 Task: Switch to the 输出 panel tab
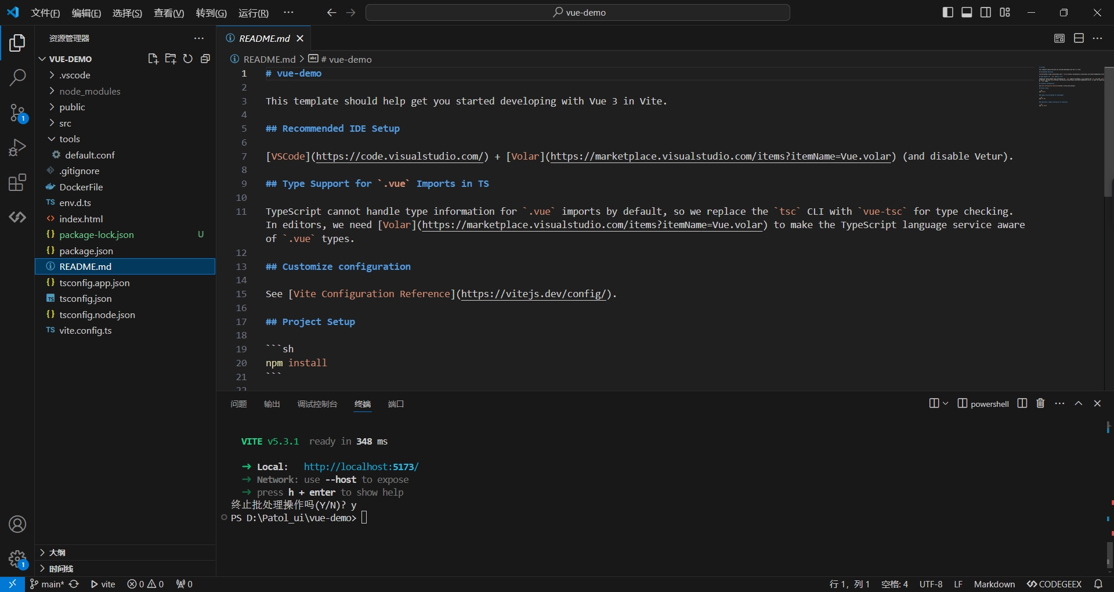pos(272,404)
